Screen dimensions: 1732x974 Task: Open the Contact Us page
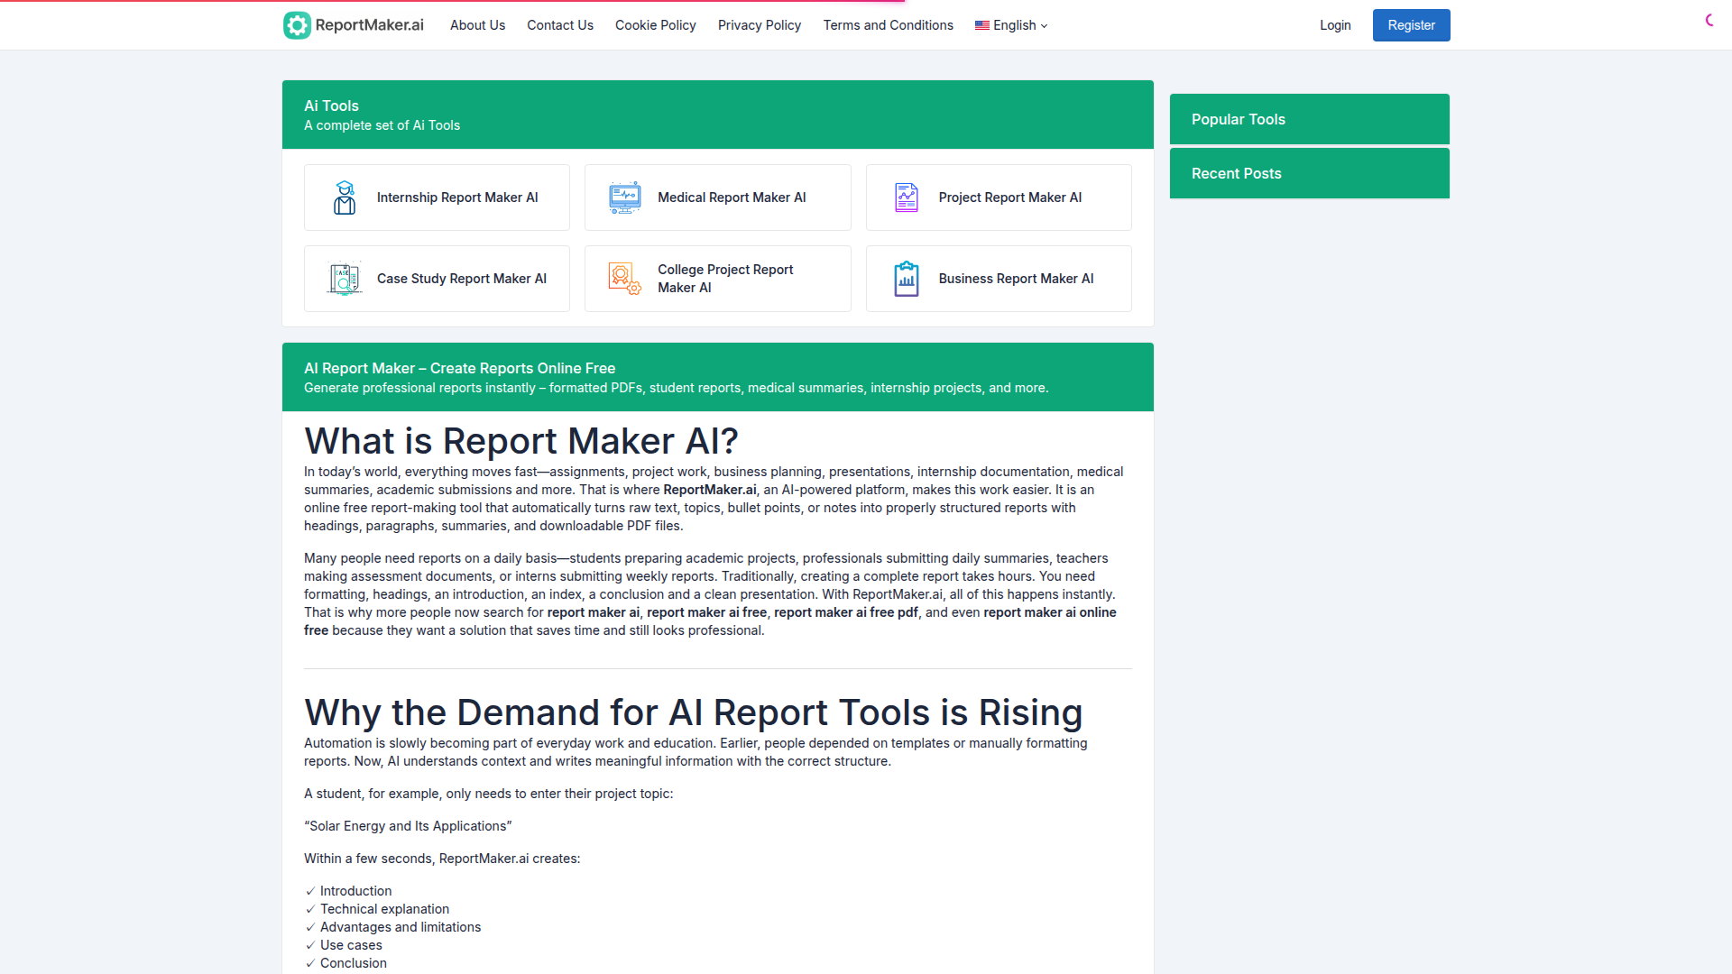(560, 25)
